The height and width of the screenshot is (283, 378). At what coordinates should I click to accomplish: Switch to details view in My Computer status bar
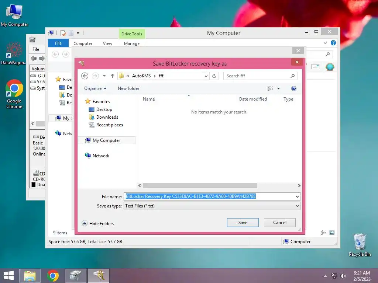(323, 233)
